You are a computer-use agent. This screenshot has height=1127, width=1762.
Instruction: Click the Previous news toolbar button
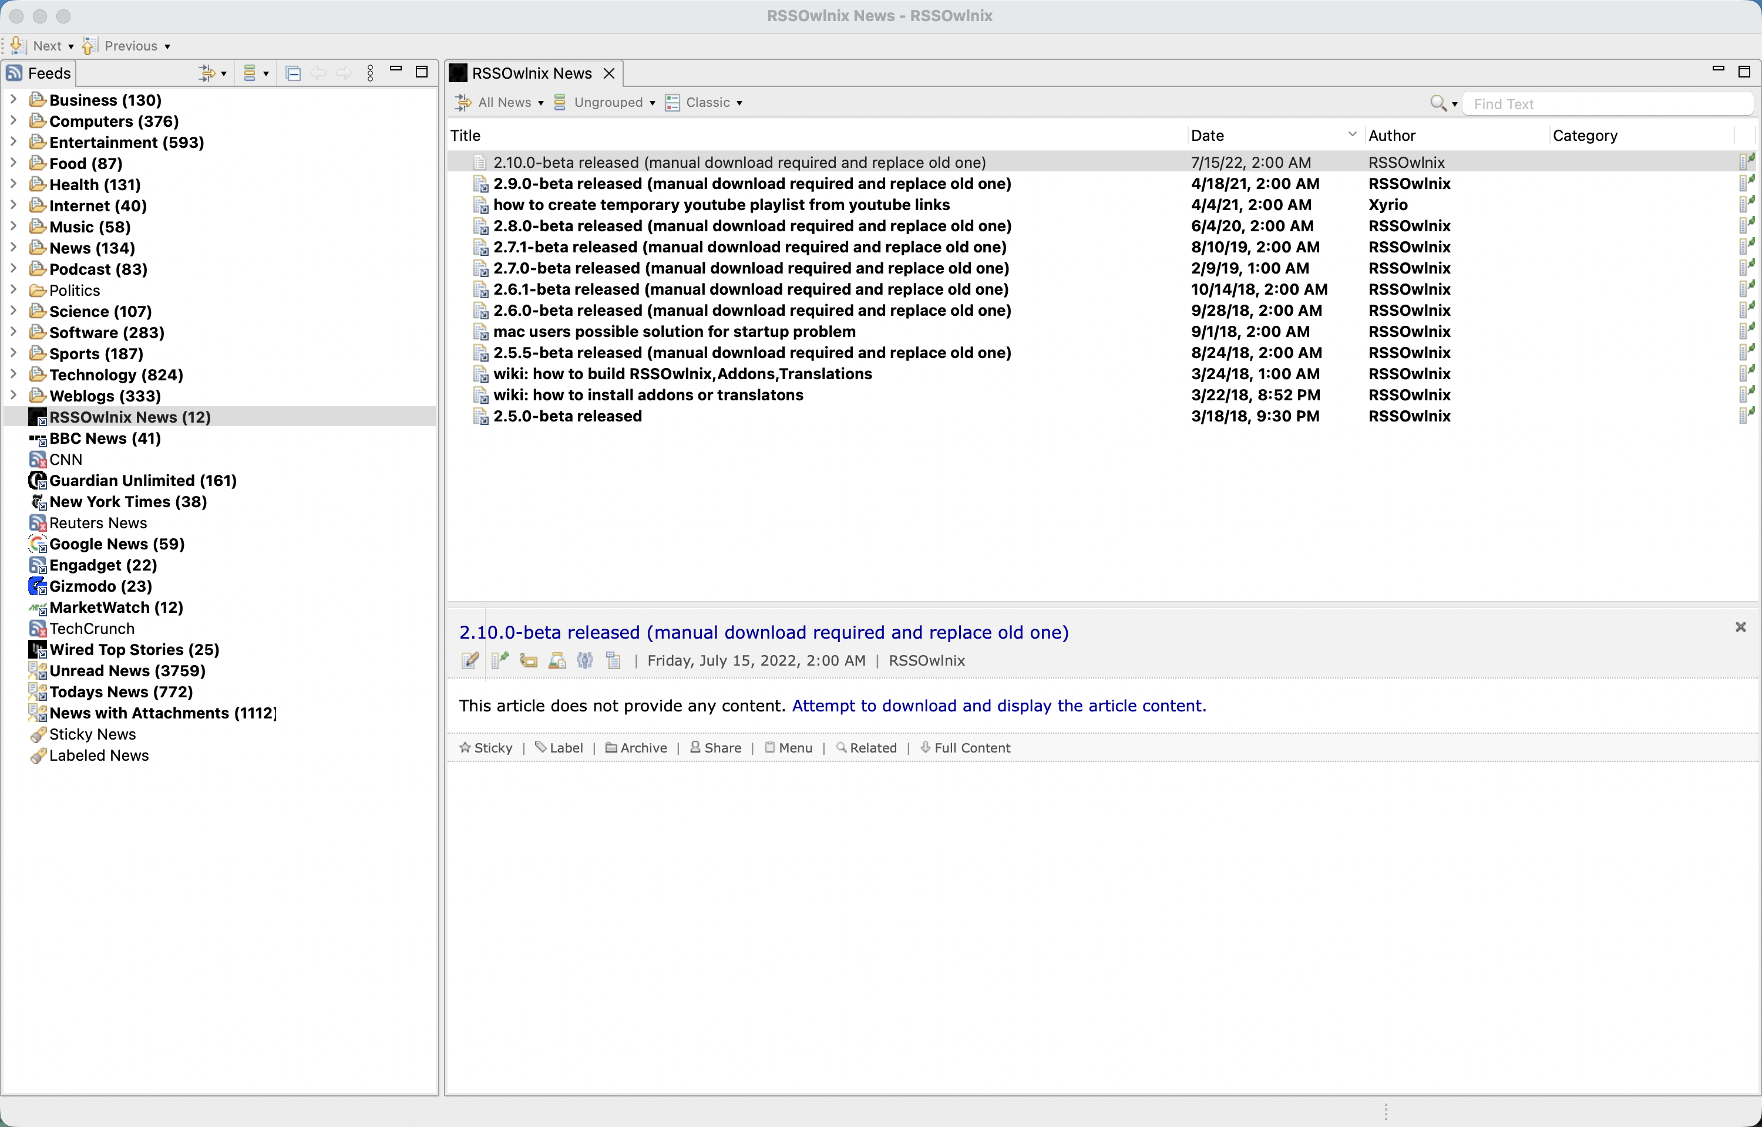(120, 46)
